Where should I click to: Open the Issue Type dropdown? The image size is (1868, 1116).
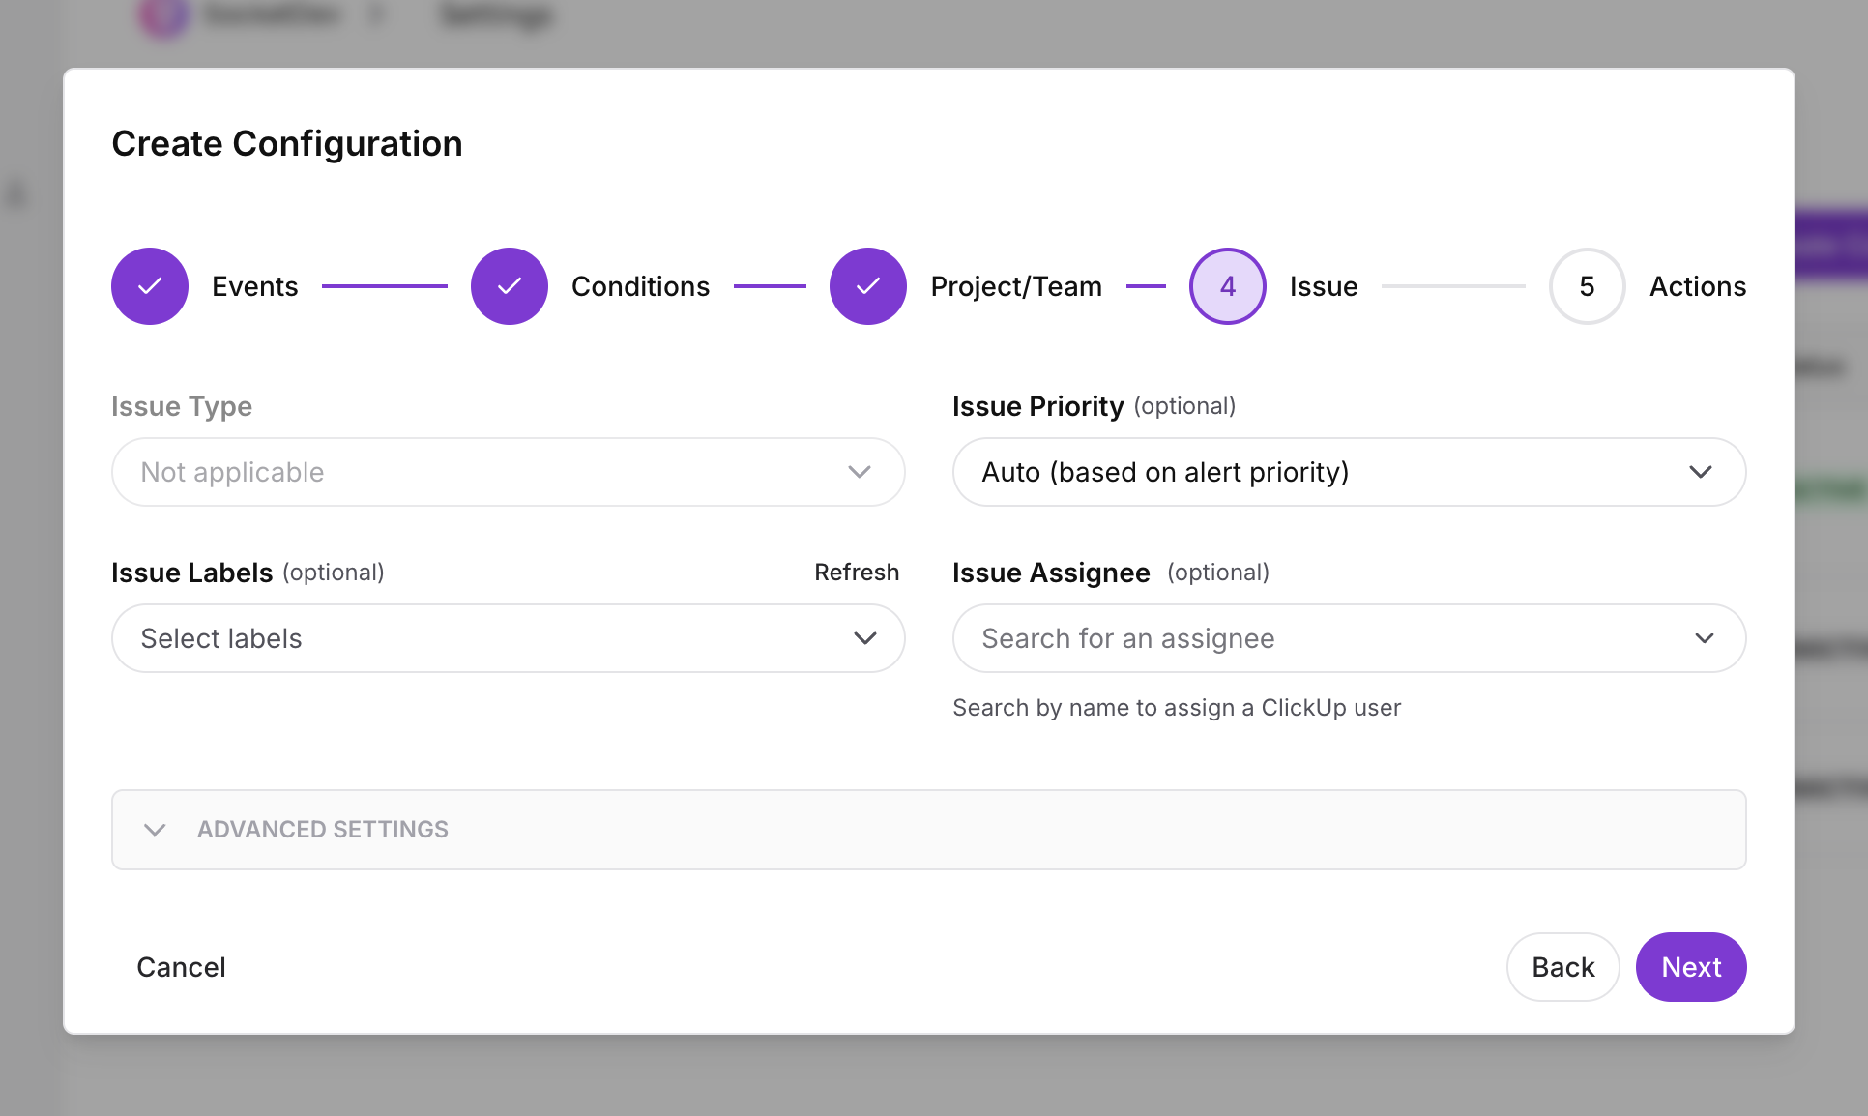(x=509, y=472)
